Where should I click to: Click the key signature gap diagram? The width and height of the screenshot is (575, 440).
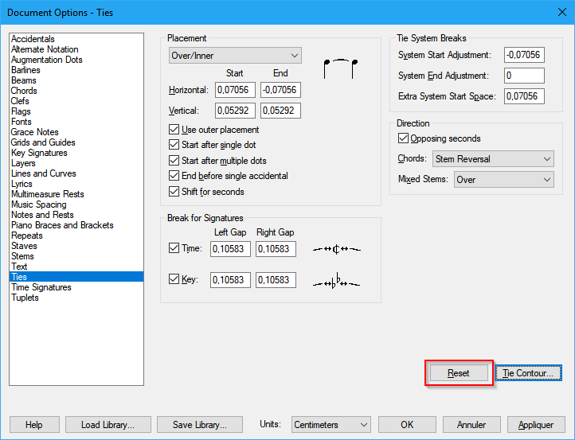(337, 281)
